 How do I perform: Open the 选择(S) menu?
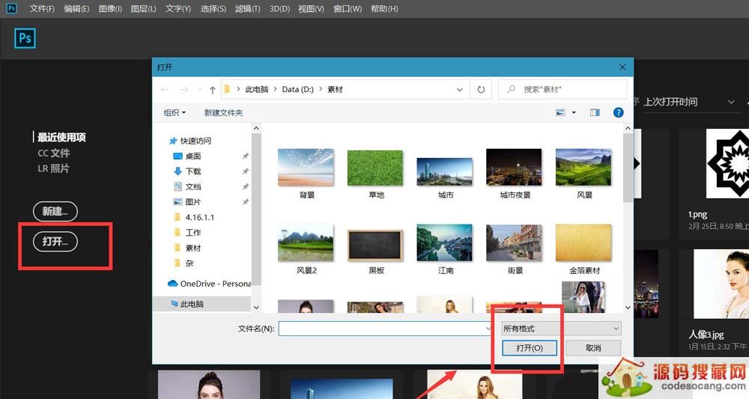[x=213, y=8]
